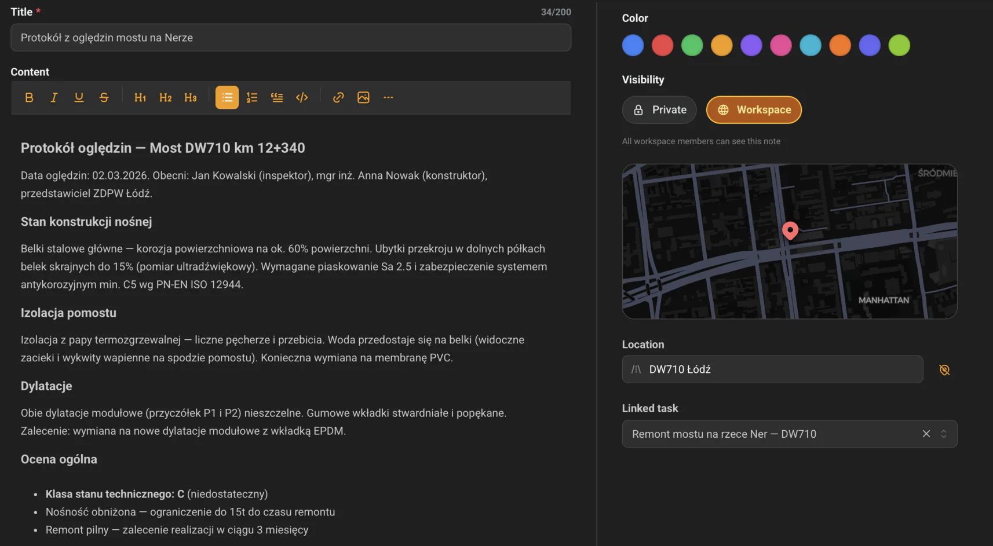This screenshot has height=546, width=993.
Task: Choose the cyan note color
Action: pos(810,45)
